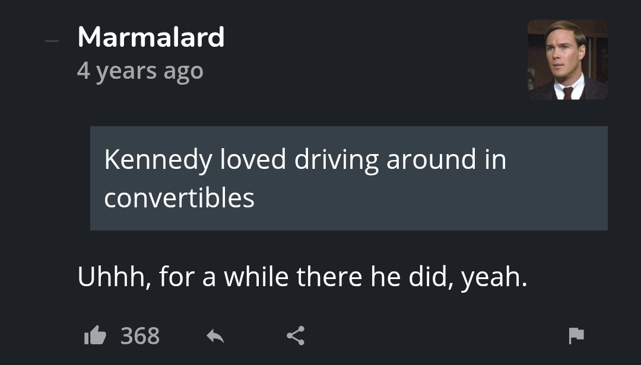Viewport: 641px width, 365px height.
Task: Click the 'Uhhh, for a while' reply text
Action: pos(302,277)
